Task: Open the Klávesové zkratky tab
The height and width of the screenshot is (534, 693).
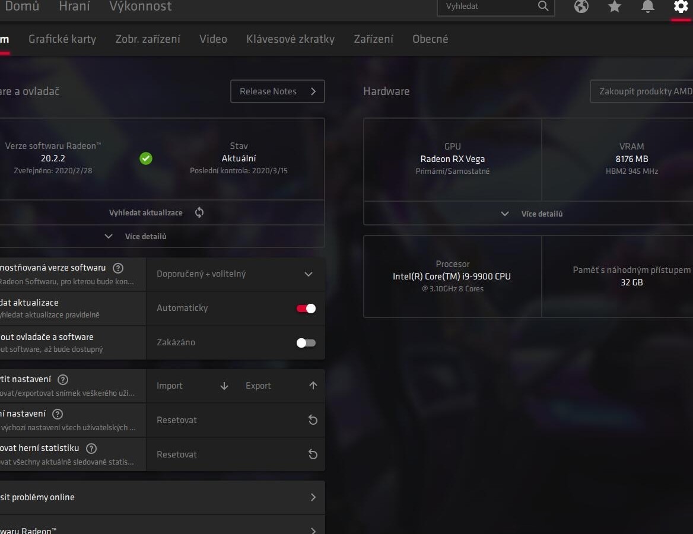Action: (290, 39)
